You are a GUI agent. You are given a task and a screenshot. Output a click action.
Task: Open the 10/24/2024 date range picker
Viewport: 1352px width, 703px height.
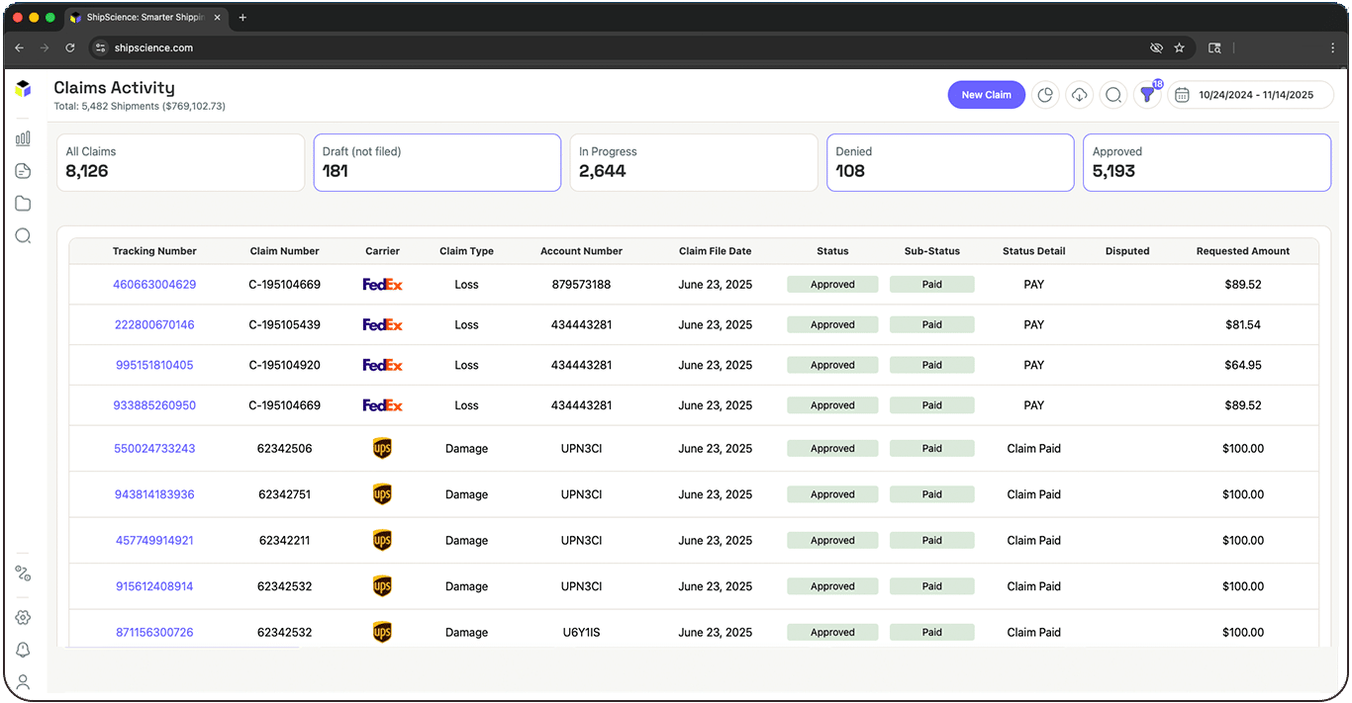(x=1251, y=94)
